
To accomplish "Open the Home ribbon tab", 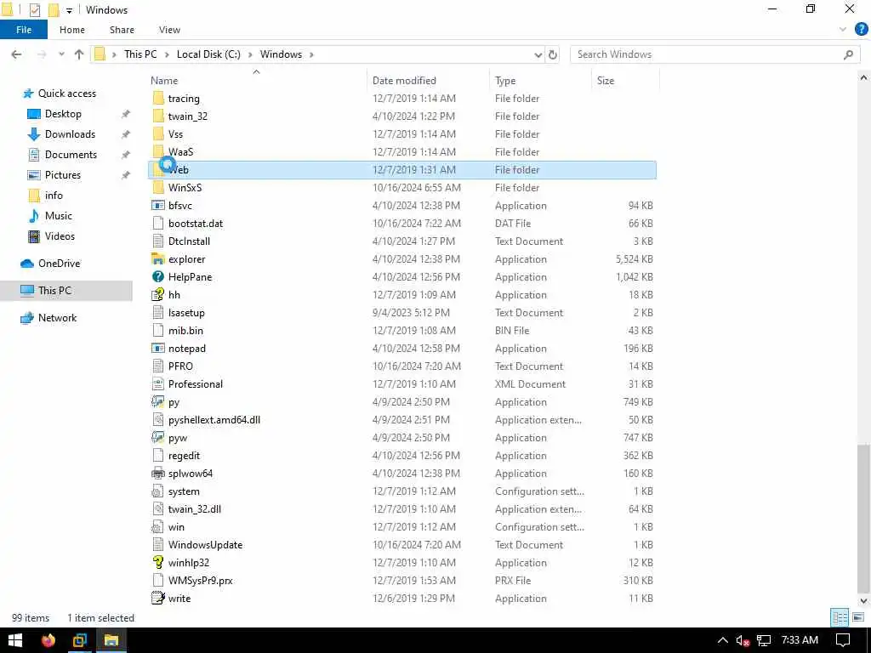I will [x=72, y=30].
